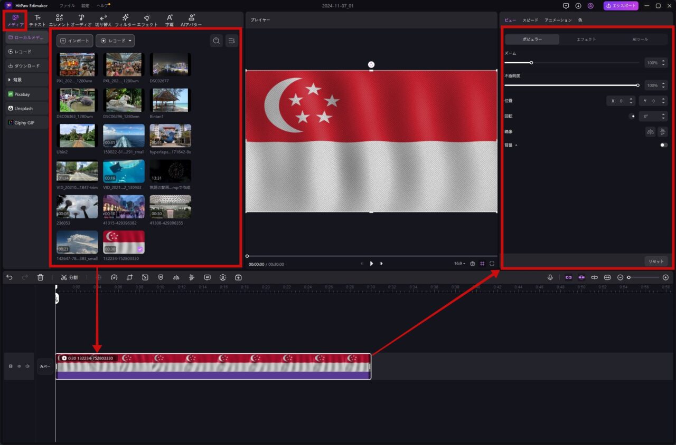Click the エクスポート export button
The image size is (676, 445).
[x=621, y=6]
